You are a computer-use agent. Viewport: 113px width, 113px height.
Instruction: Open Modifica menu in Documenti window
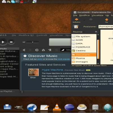click(84, 16)
